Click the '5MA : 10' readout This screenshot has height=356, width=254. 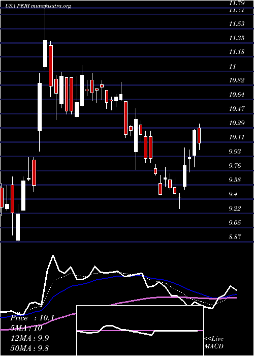pyautogui.click(x=26, y=328)
